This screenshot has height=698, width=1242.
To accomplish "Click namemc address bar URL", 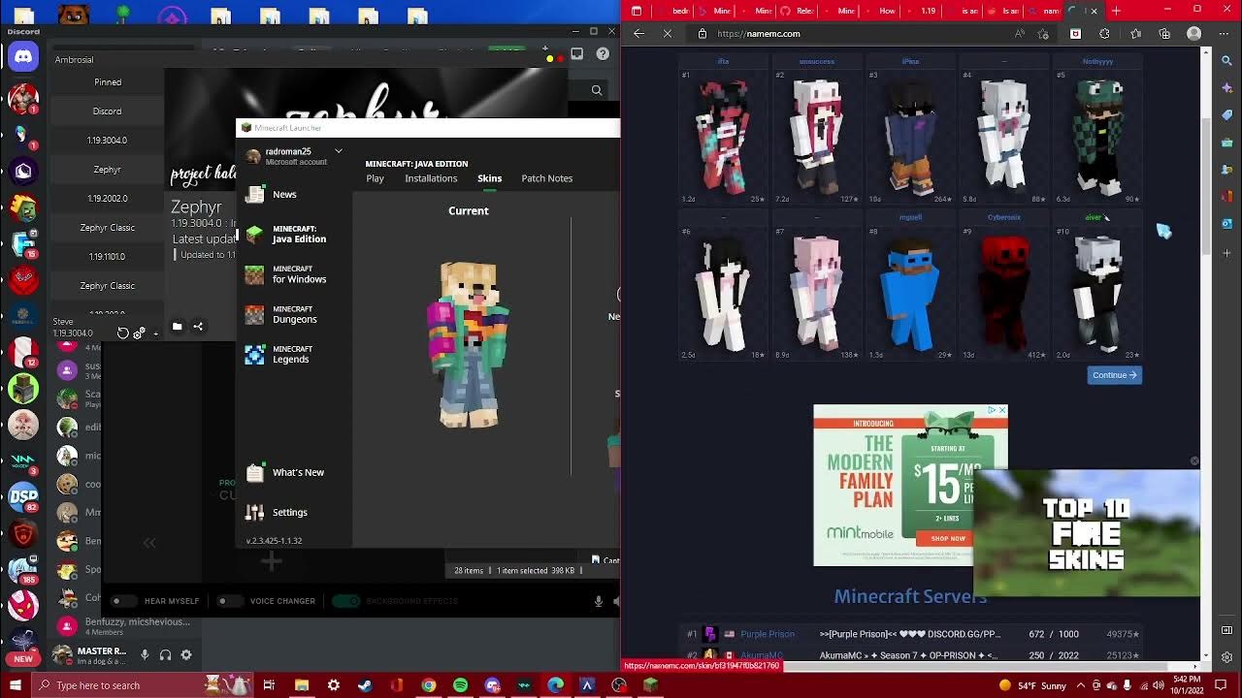I will 759,33.
